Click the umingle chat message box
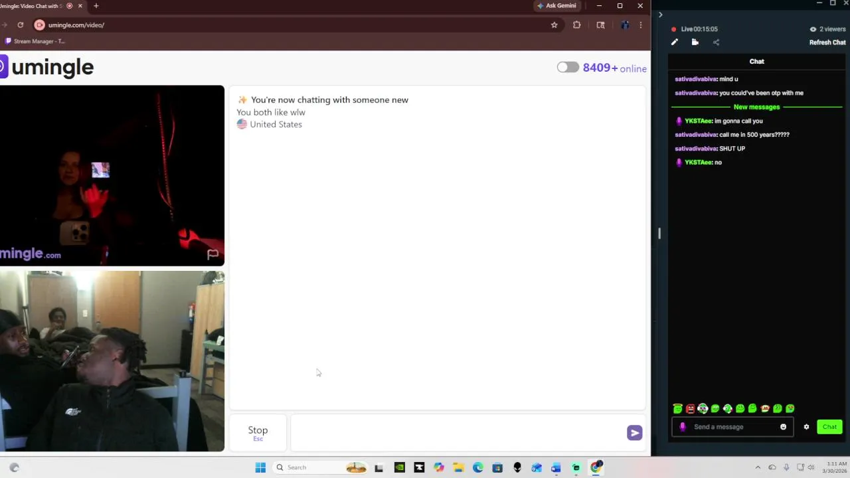The image size is (850, 478). tap(458, 433)
